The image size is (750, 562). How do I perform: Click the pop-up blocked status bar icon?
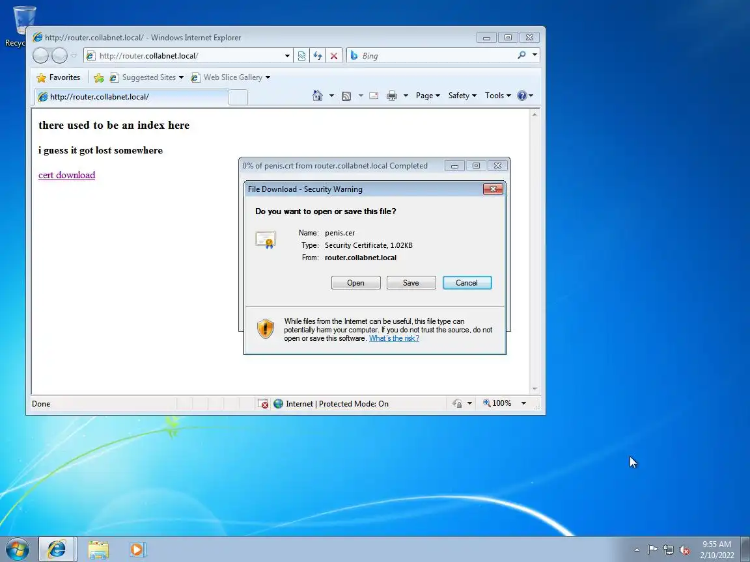click(x=262, y=404)
